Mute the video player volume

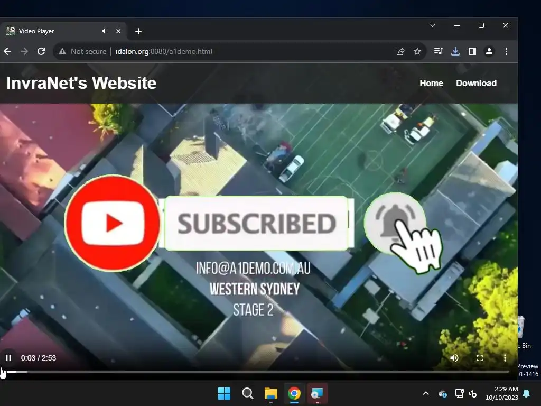pyautogui.click(x=454, y=358)
